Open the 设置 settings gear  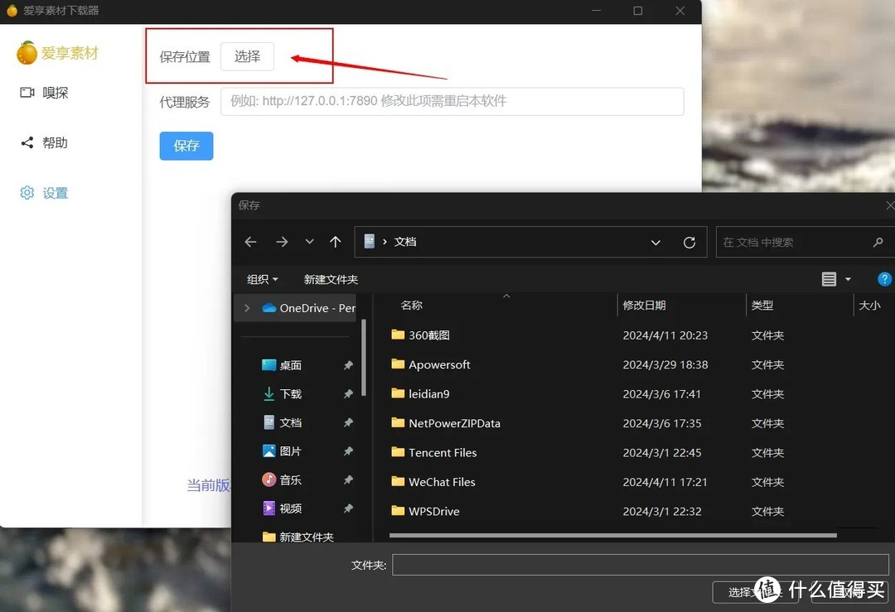tap(27, 193)
